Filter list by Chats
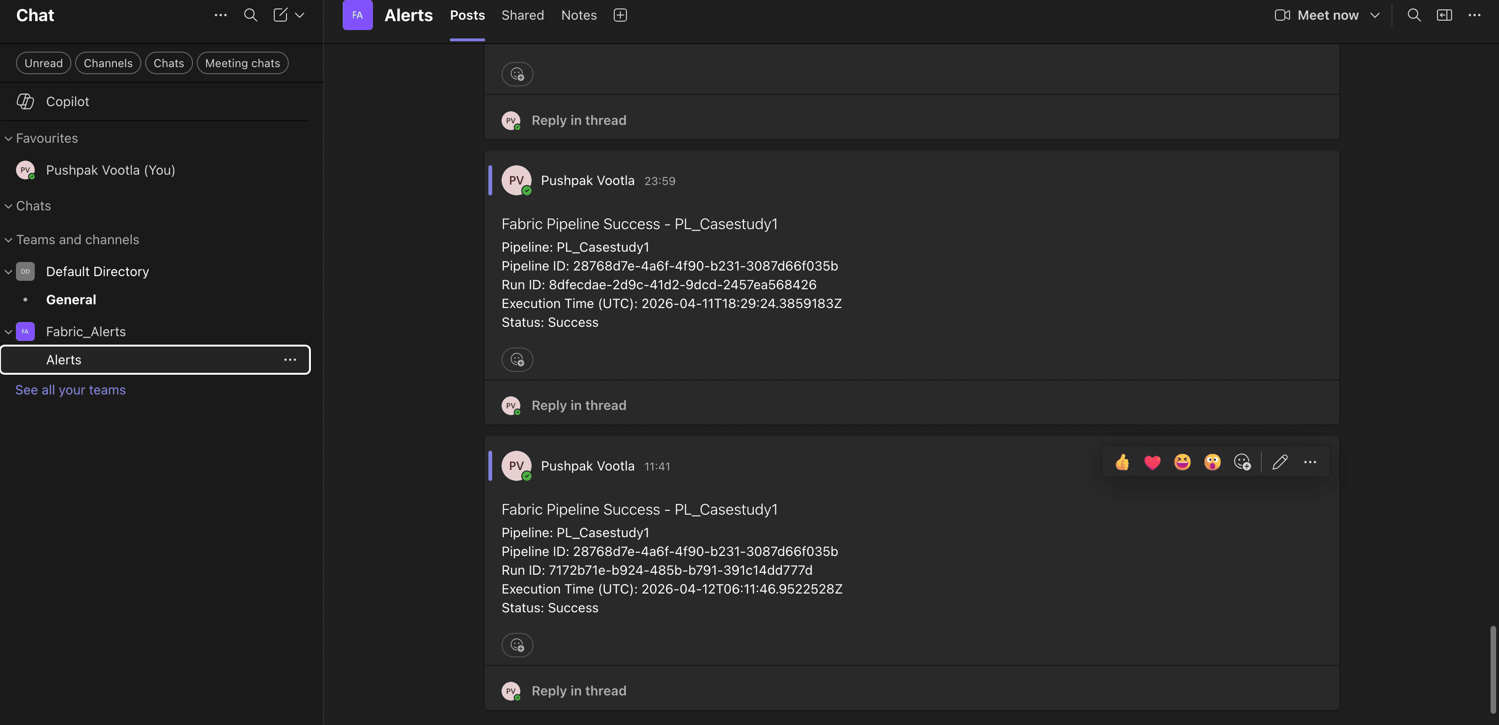Screen dimensions: 1499x725 pos(169,63)
